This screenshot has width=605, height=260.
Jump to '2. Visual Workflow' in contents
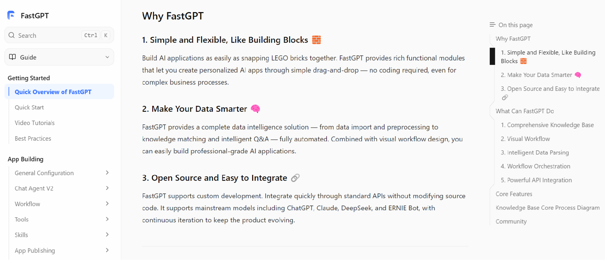tap(525, 139)
